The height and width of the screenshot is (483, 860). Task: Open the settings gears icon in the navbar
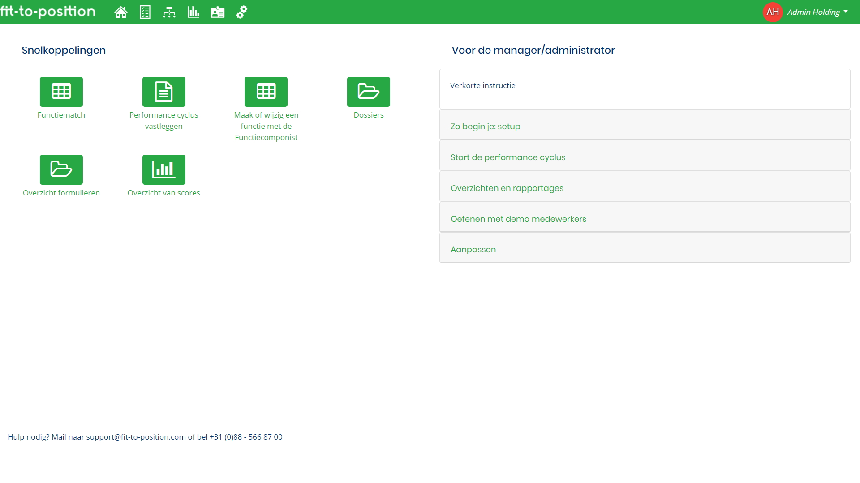[242, 12]
